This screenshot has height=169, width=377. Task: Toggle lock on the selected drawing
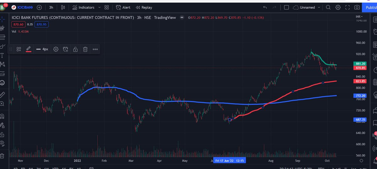tap(75, 49)
